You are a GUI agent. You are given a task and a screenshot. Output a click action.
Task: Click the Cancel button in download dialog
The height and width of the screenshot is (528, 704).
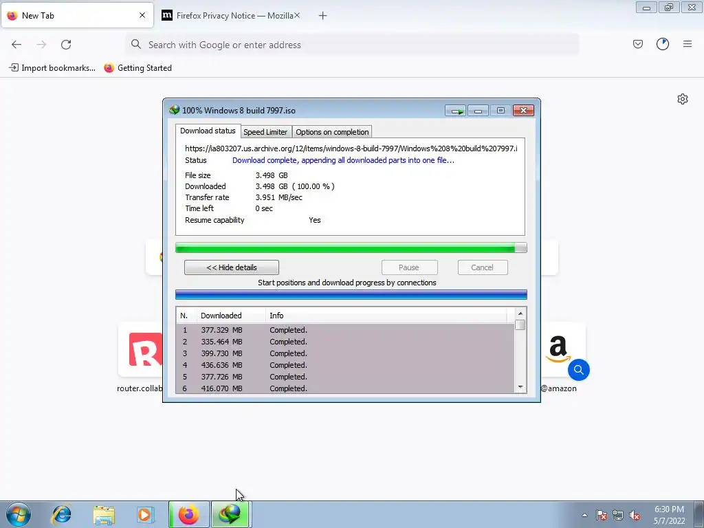[x=482, y=267]
